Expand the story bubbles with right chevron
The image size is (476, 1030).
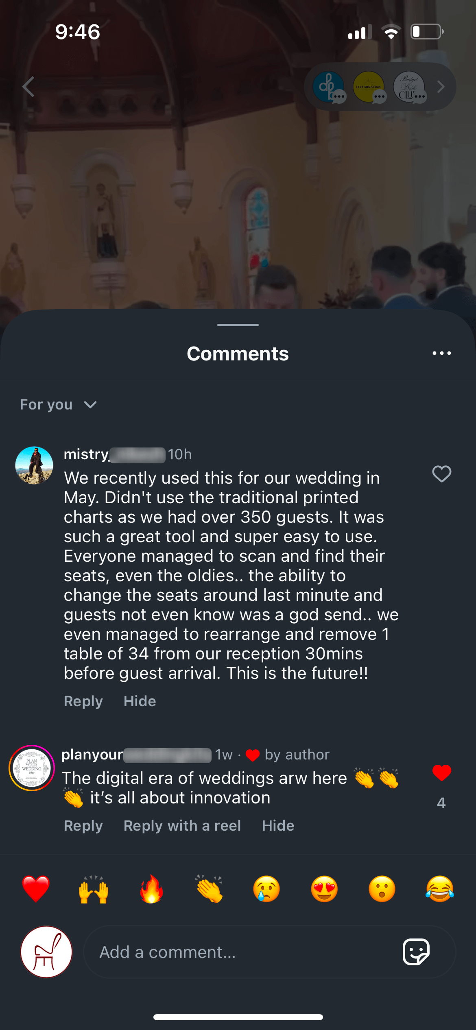(x=441, y=87)
